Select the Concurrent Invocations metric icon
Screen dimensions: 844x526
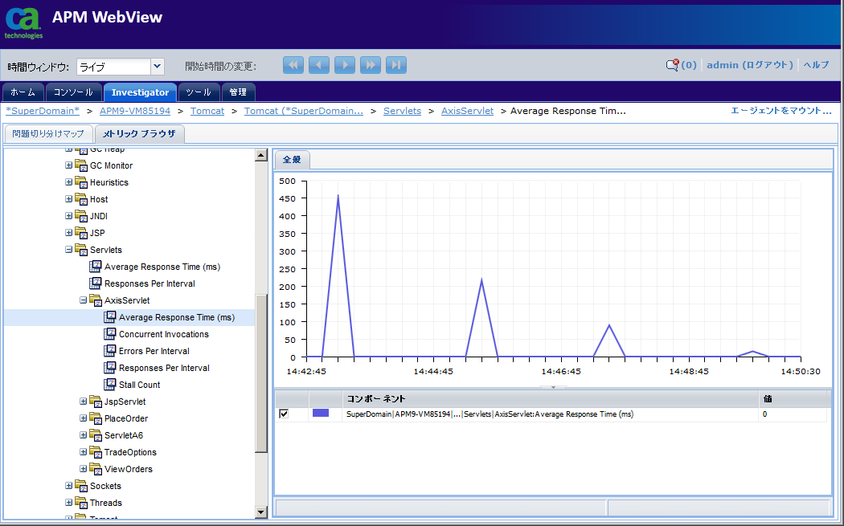tap(111, 334)
